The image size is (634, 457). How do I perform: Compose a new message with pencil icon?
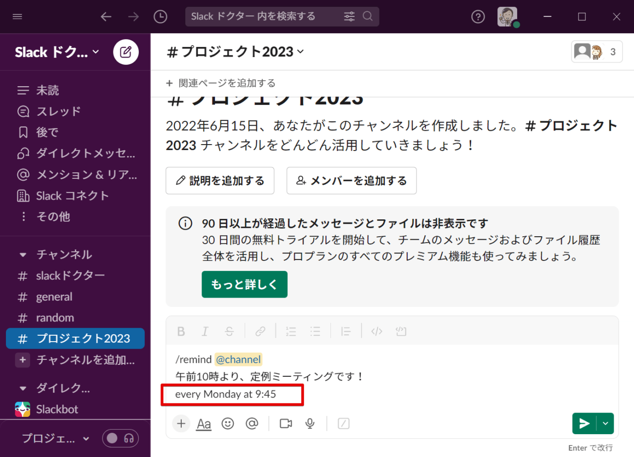(x=126, y=51)
